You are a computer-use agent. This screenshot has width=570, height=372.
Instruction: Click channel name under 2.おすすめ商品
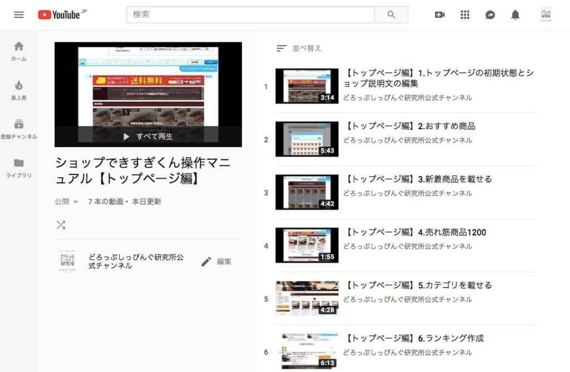point(407,140)
